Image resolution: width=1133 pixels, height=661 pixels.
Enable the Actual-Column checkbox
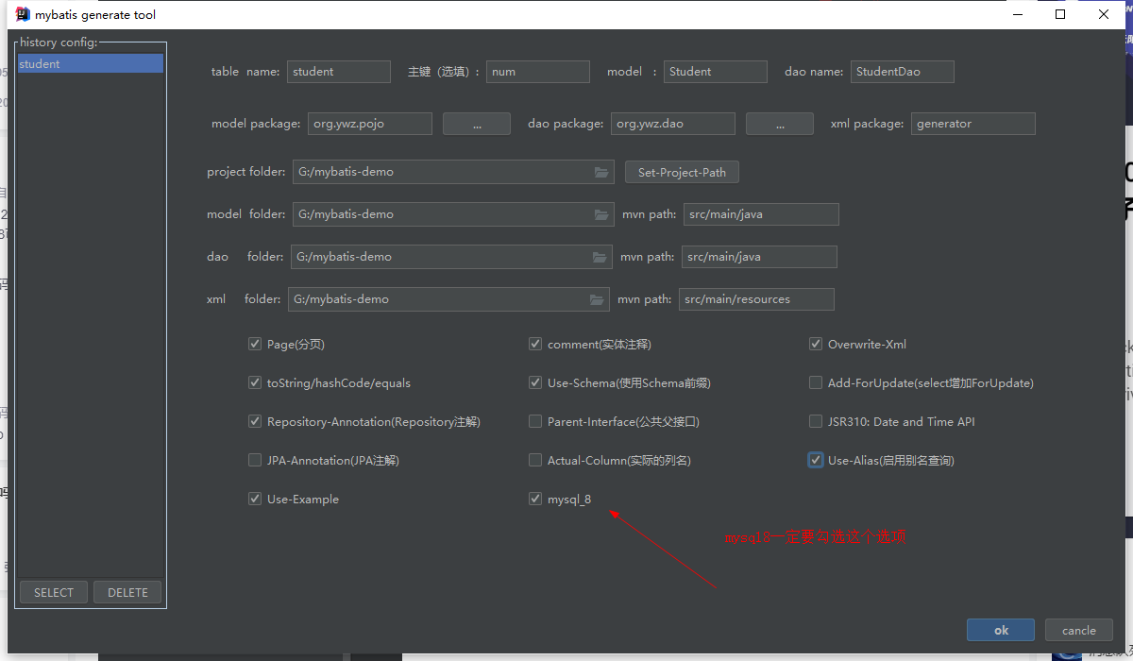point(535,461)
